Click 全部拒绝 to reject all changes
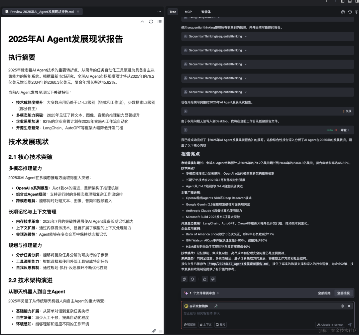Screen dimensions: 359x335 tap(324, 293)
